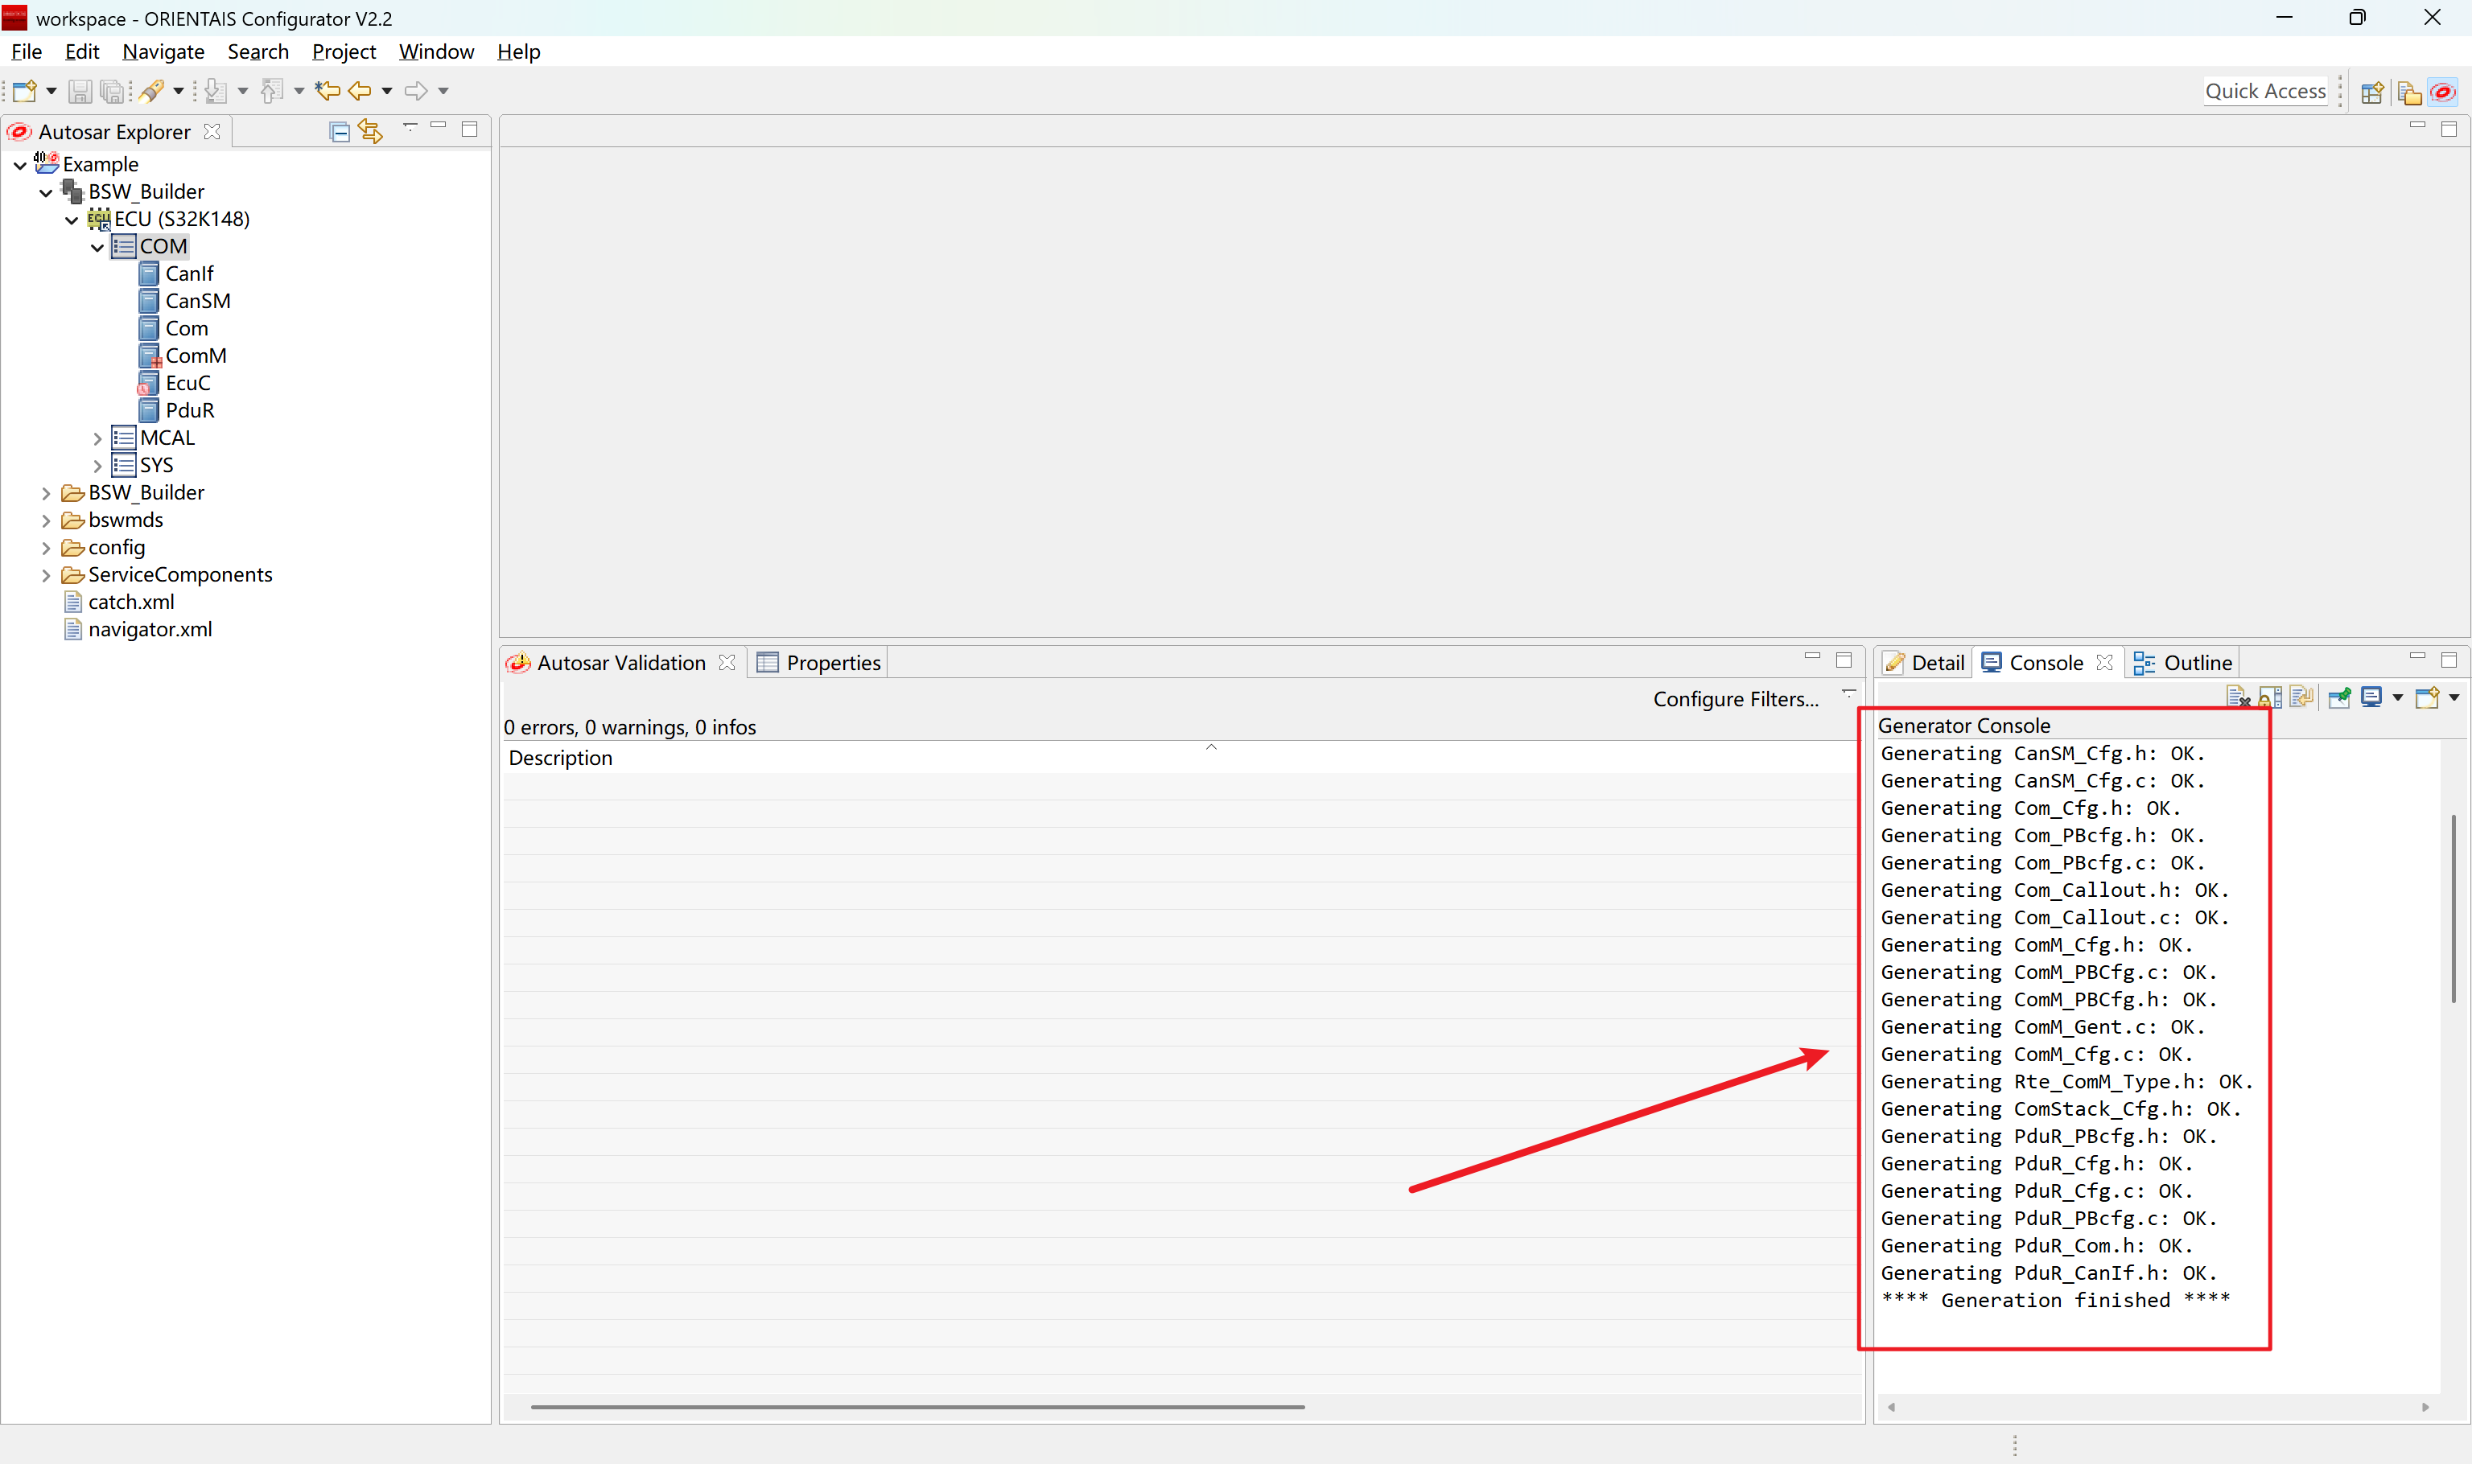Click the Open Perspective icon near Quick Access

(2372, 92)
